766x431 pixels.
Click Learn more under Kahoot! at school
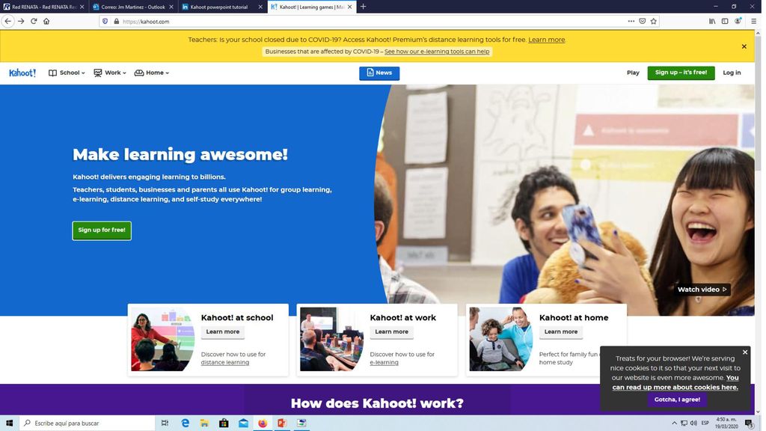click(223, 331)
